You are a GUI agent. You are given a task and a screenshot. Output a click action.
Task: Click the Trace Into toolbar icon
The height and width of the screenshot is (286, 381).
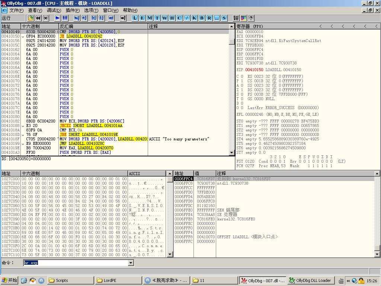tap(94, 18)
